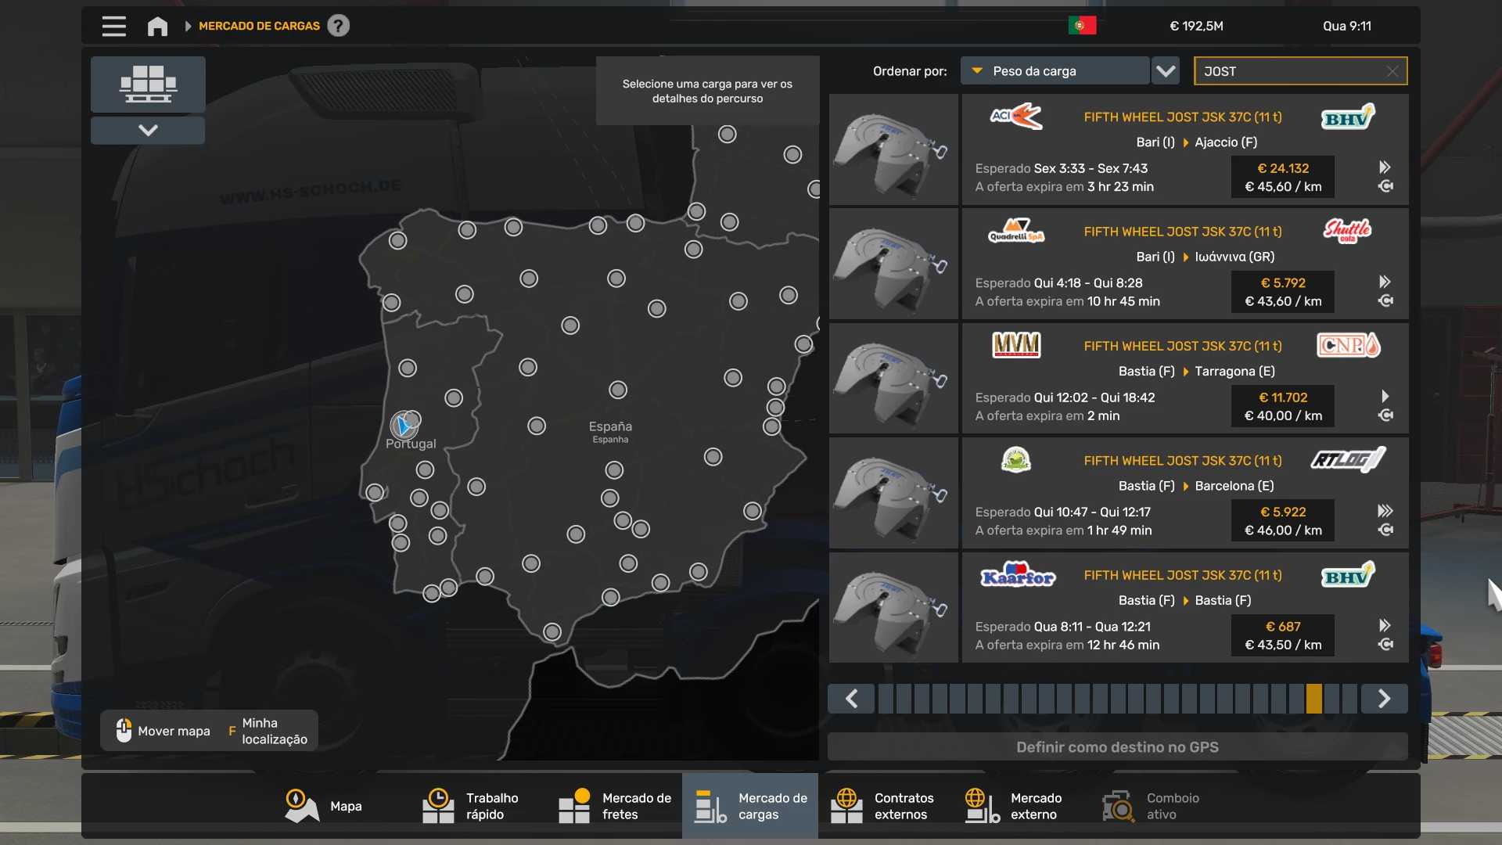
Task: Open the Contratos externos tab
Action: point(886,806)
